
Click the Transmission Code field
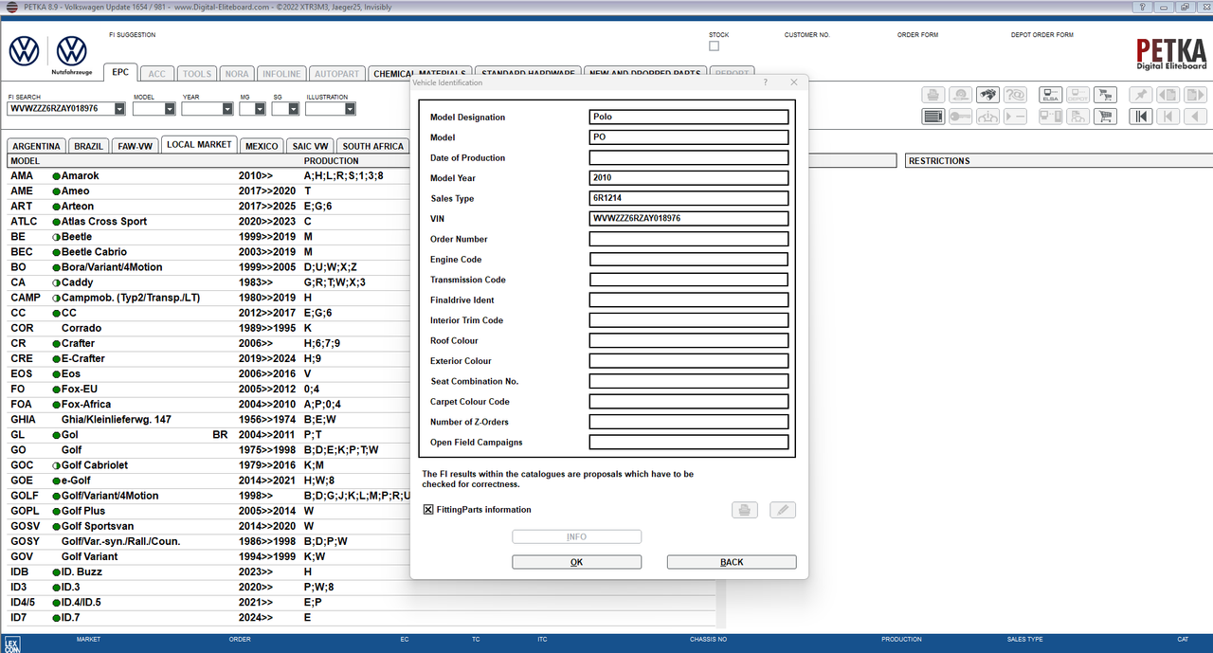coord(689,280)
